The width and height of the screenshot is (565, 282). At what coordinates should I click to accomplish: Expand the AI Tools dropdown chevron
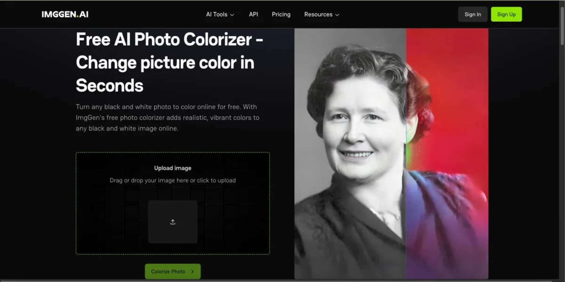tap(232, 15)
